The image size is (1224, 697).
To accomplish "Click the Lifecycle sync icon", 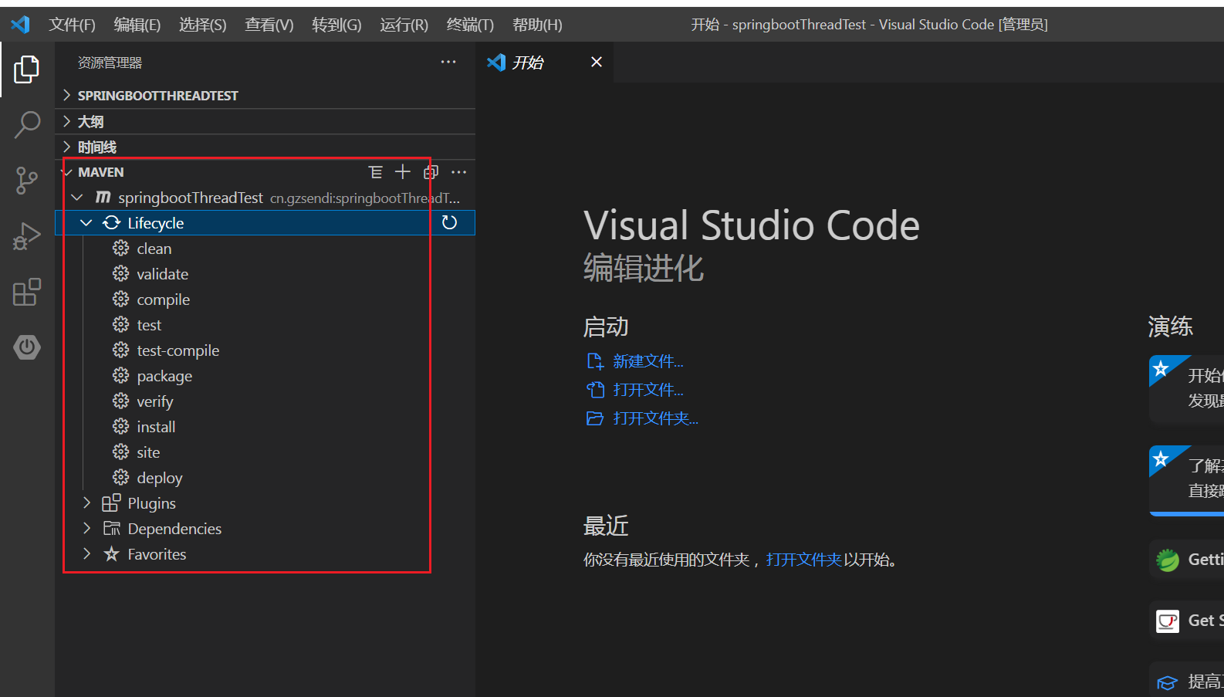I will pos(111,223).
